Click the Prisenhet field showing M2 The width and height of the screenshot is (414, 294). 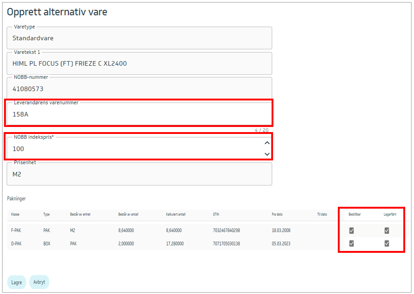(139, 174)
